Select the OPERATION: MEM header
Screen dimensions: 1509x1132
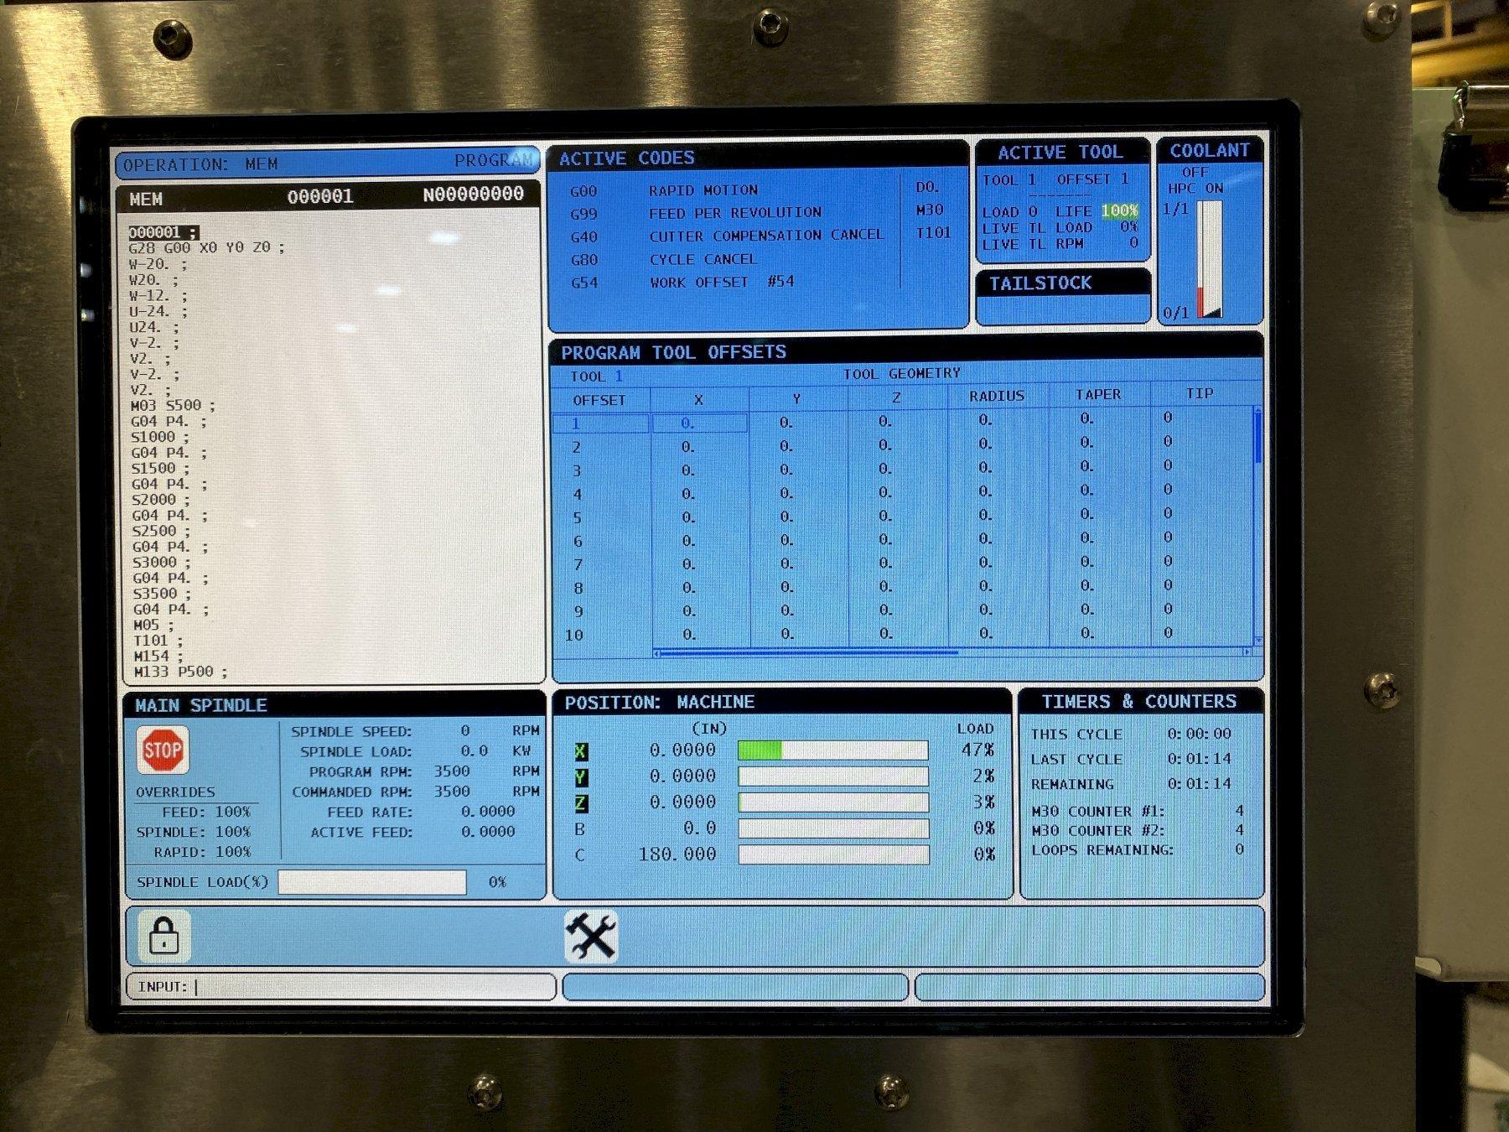tap(327, 164)
